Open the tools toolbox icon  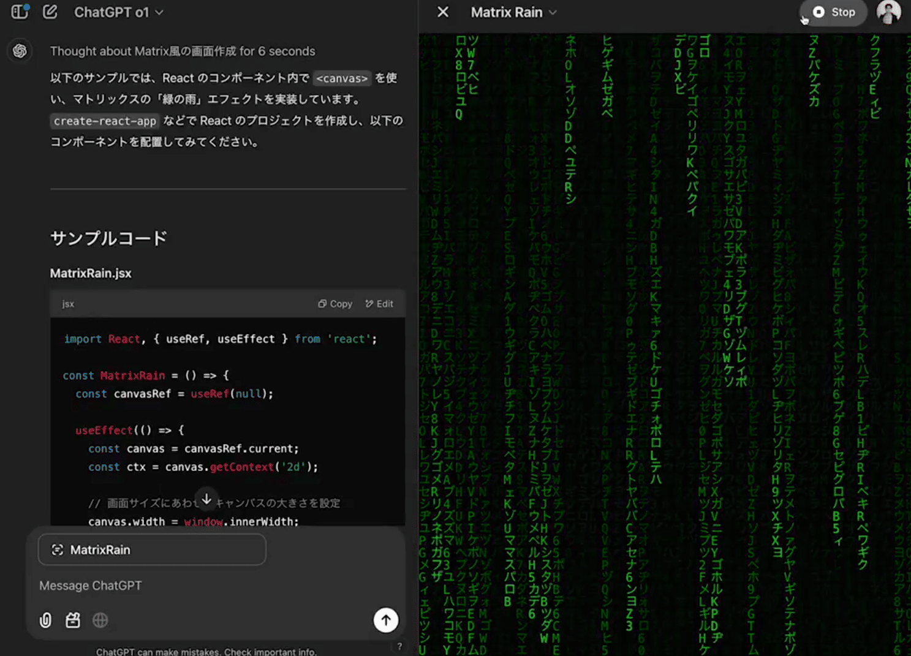[73, 620]
